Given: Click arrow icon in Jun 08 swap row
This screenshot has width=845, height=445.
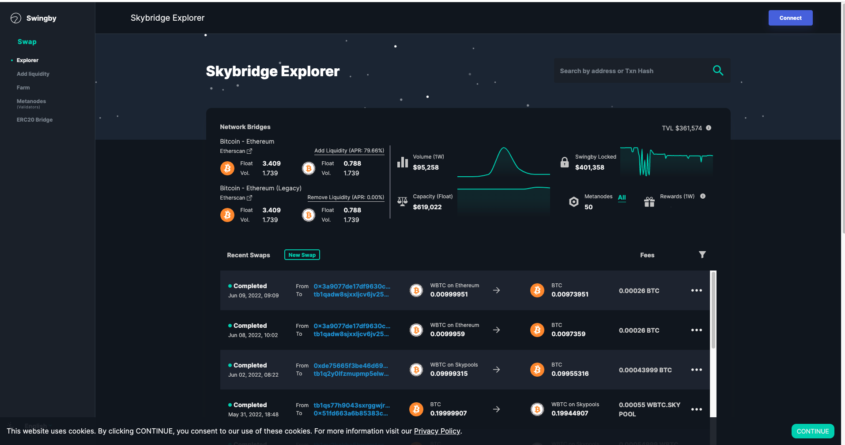Looking at the screenshot, I should [x=497, y=330].
